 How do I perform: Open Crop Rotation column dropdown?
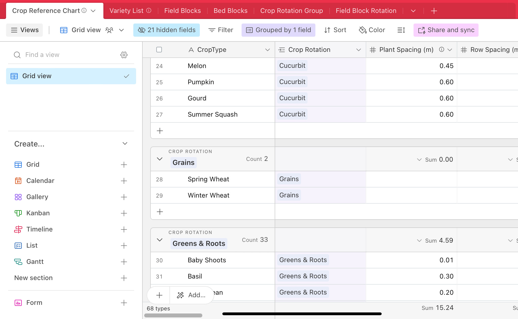tap(358, 50)
